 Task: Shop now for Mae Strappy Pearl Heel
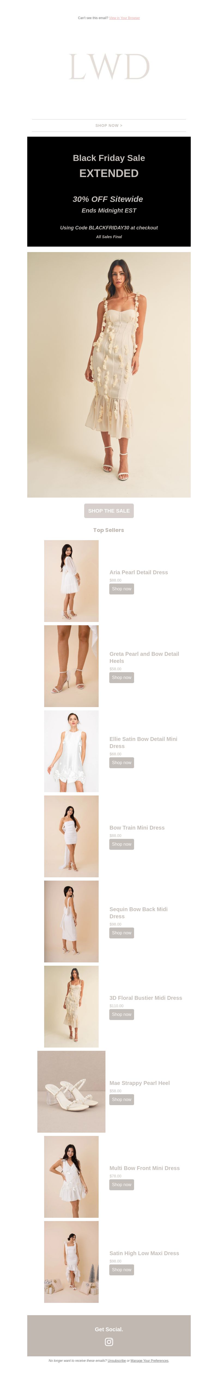pos(122,1099)
